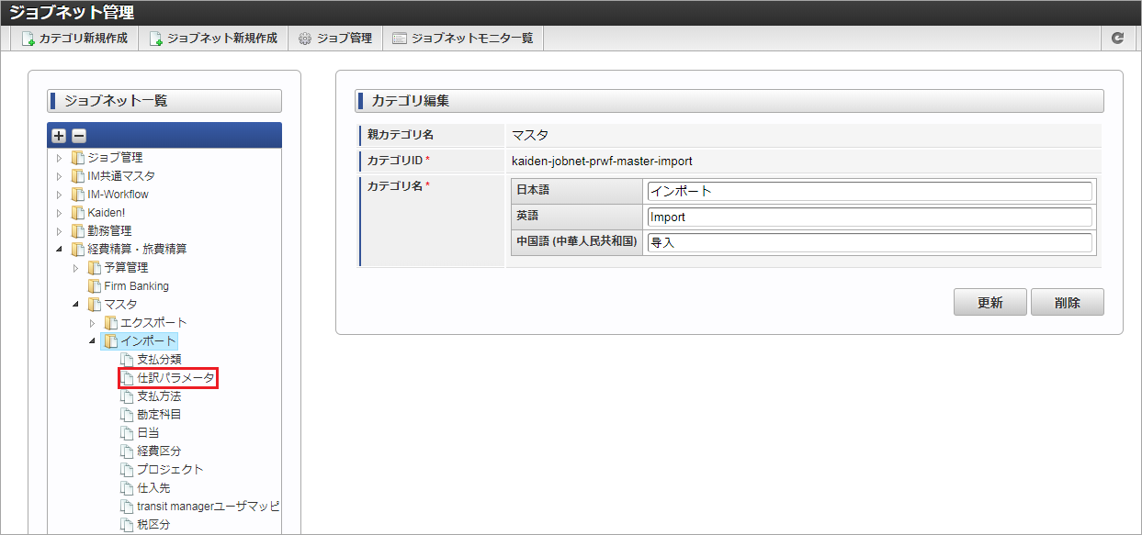Click the collapse-all minus icon in tree header
Image resolution: width=1142 pixels, height=535 pixels.
point(78,136)
